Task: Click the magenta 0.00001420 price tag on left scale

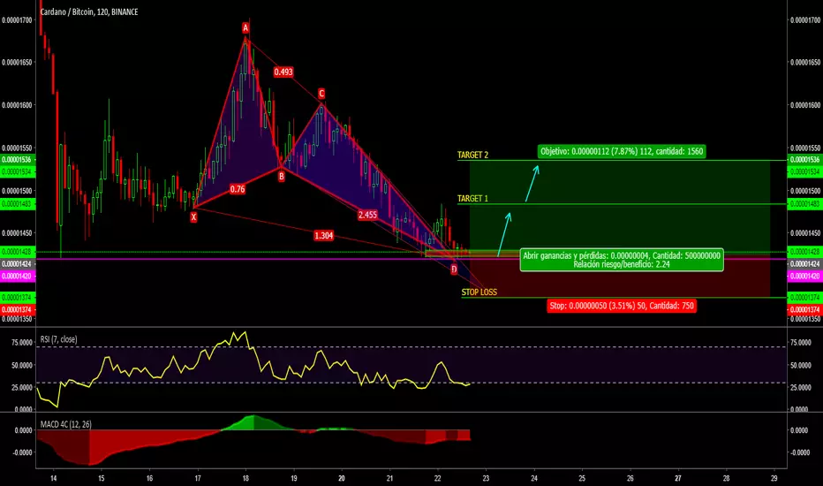Action: 18,276
